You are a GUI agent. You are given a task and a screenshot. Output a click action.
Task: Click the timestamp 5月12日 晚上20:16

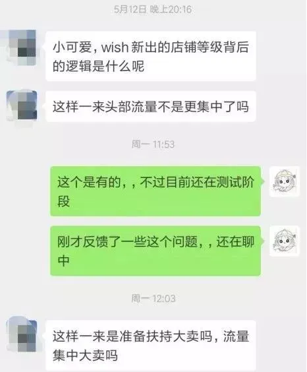tap(153, 9)
